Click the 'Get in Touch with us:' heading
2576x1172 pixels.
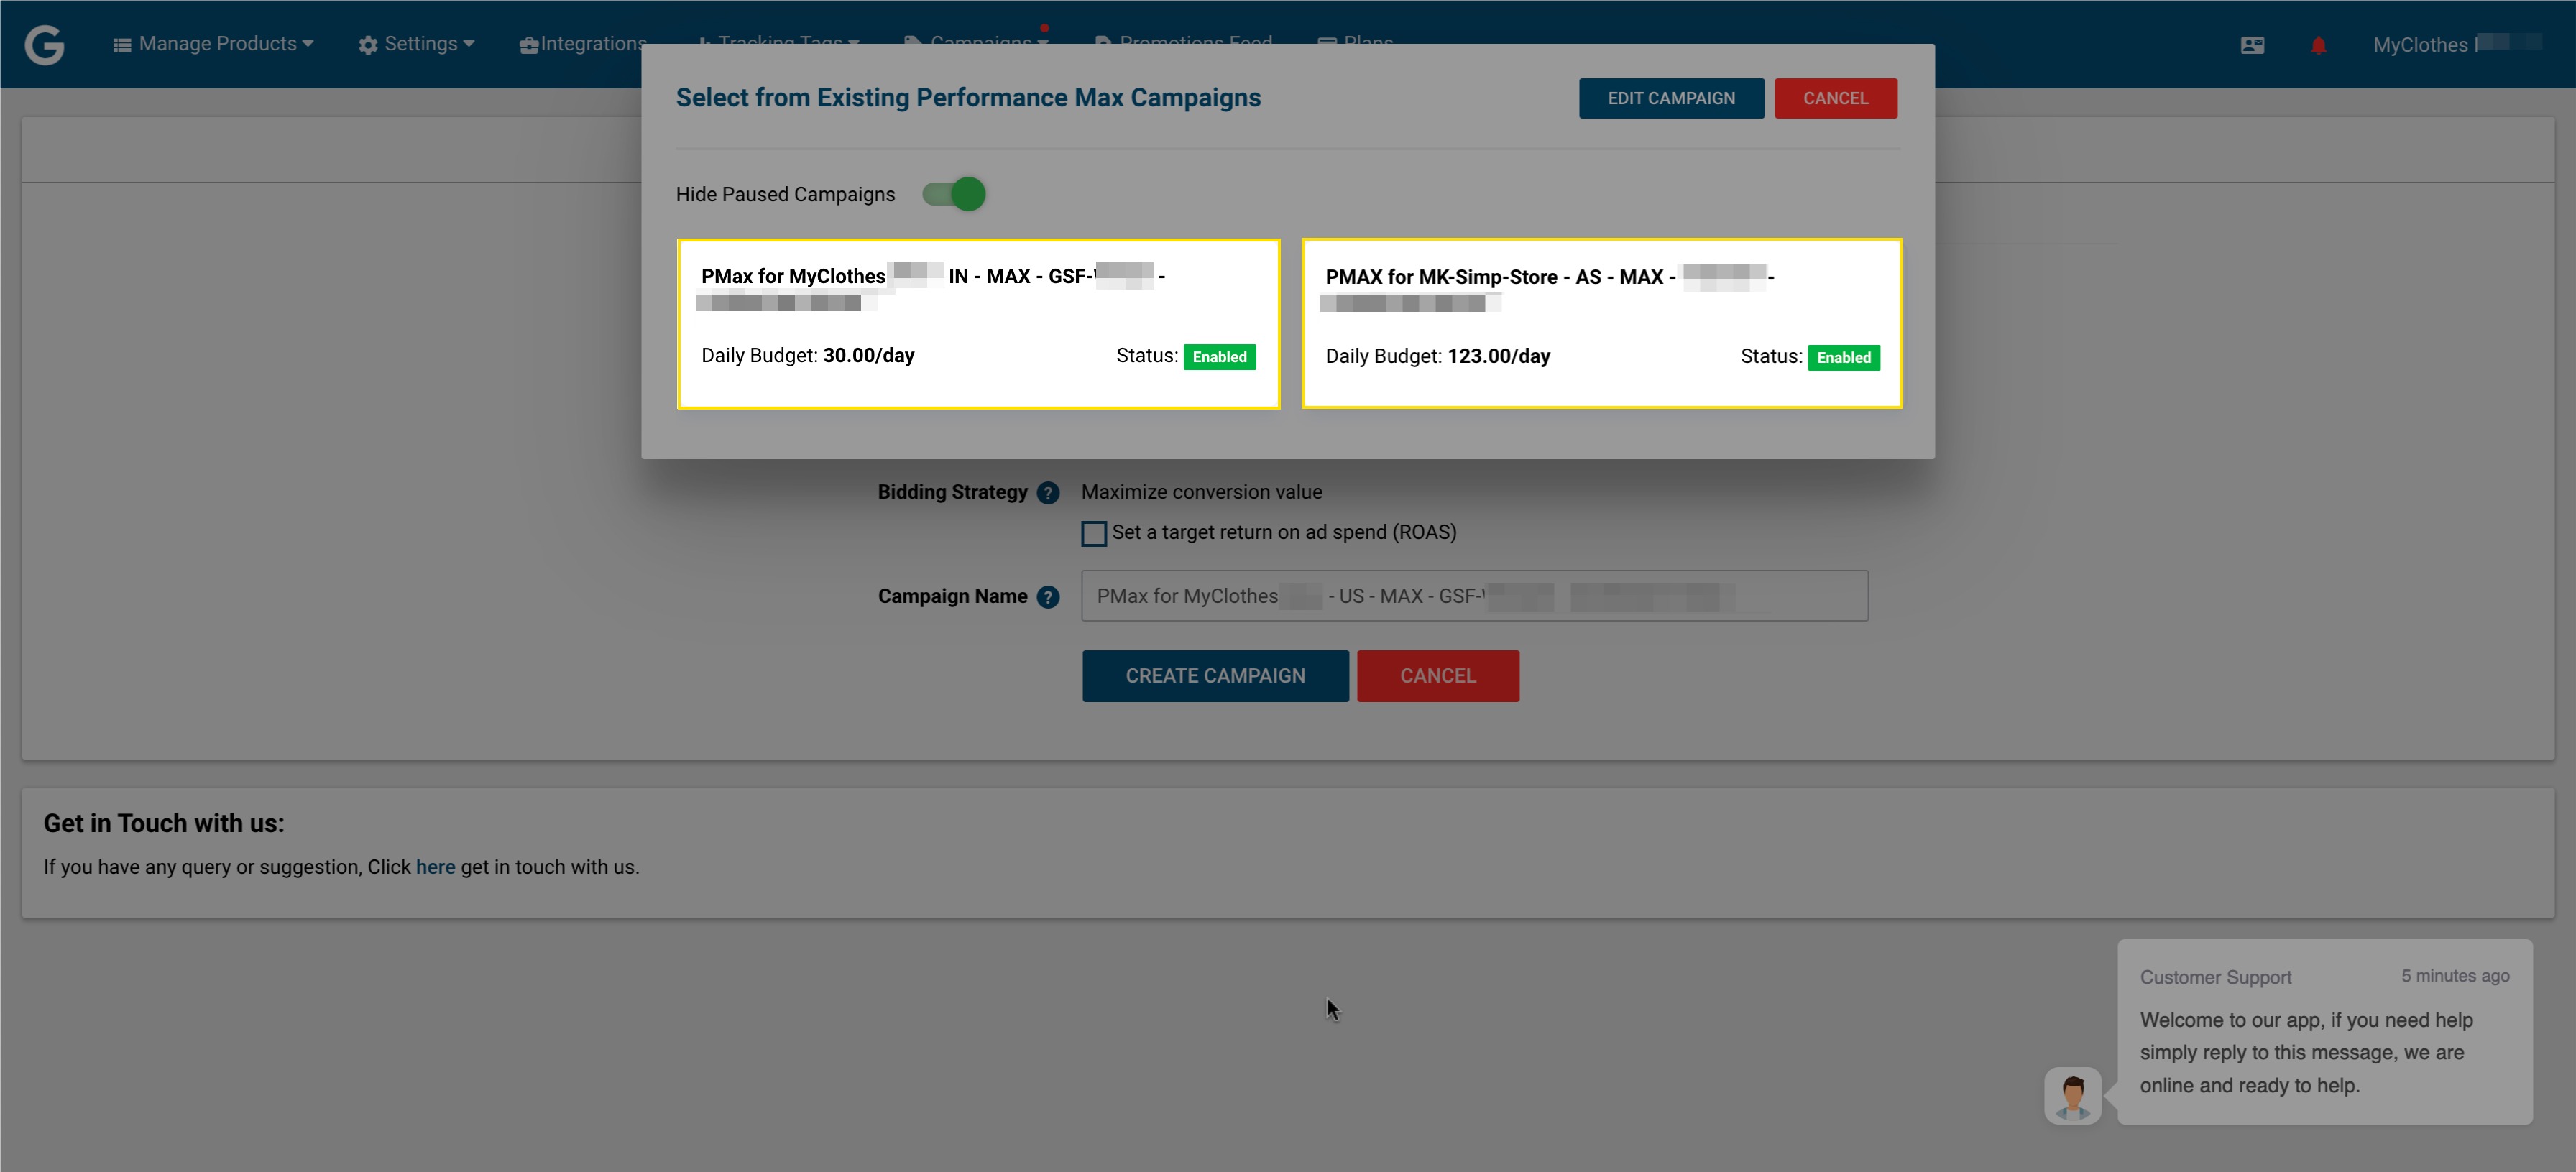(164, 823)
